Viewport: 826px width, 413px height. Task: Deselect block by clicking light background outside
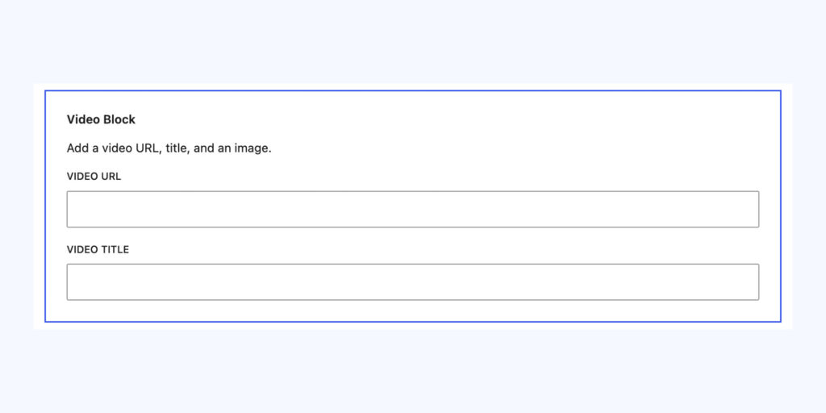412,42
